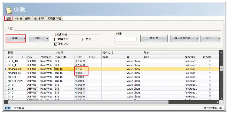
Task: Click the 420484 address cell
Action: 81,81
